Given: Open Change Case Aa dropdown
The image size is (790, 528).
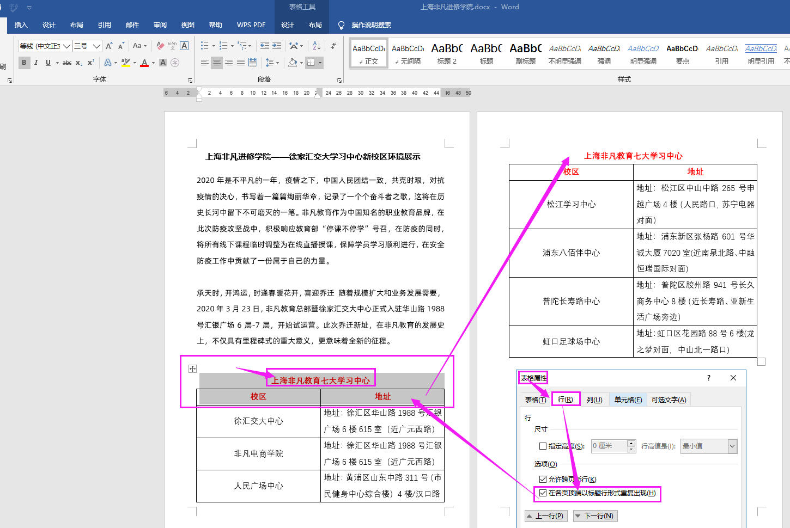Looking at the screenshot, I should 140,46.
